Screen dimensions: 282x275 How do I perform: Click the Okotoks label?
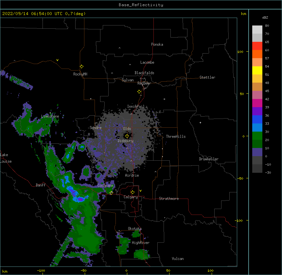(x=135, y=229)
